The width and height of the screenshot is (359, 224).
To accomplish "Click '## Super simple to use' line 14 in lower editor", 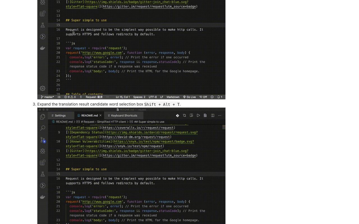I will [86, 169].
